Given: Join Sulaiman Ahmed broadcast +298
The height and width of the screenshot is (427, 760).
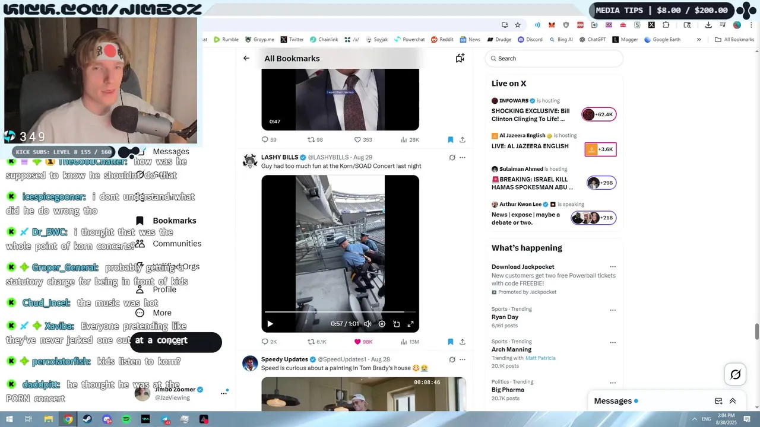Looking at the screenshot, I should (x=601, y=183).
